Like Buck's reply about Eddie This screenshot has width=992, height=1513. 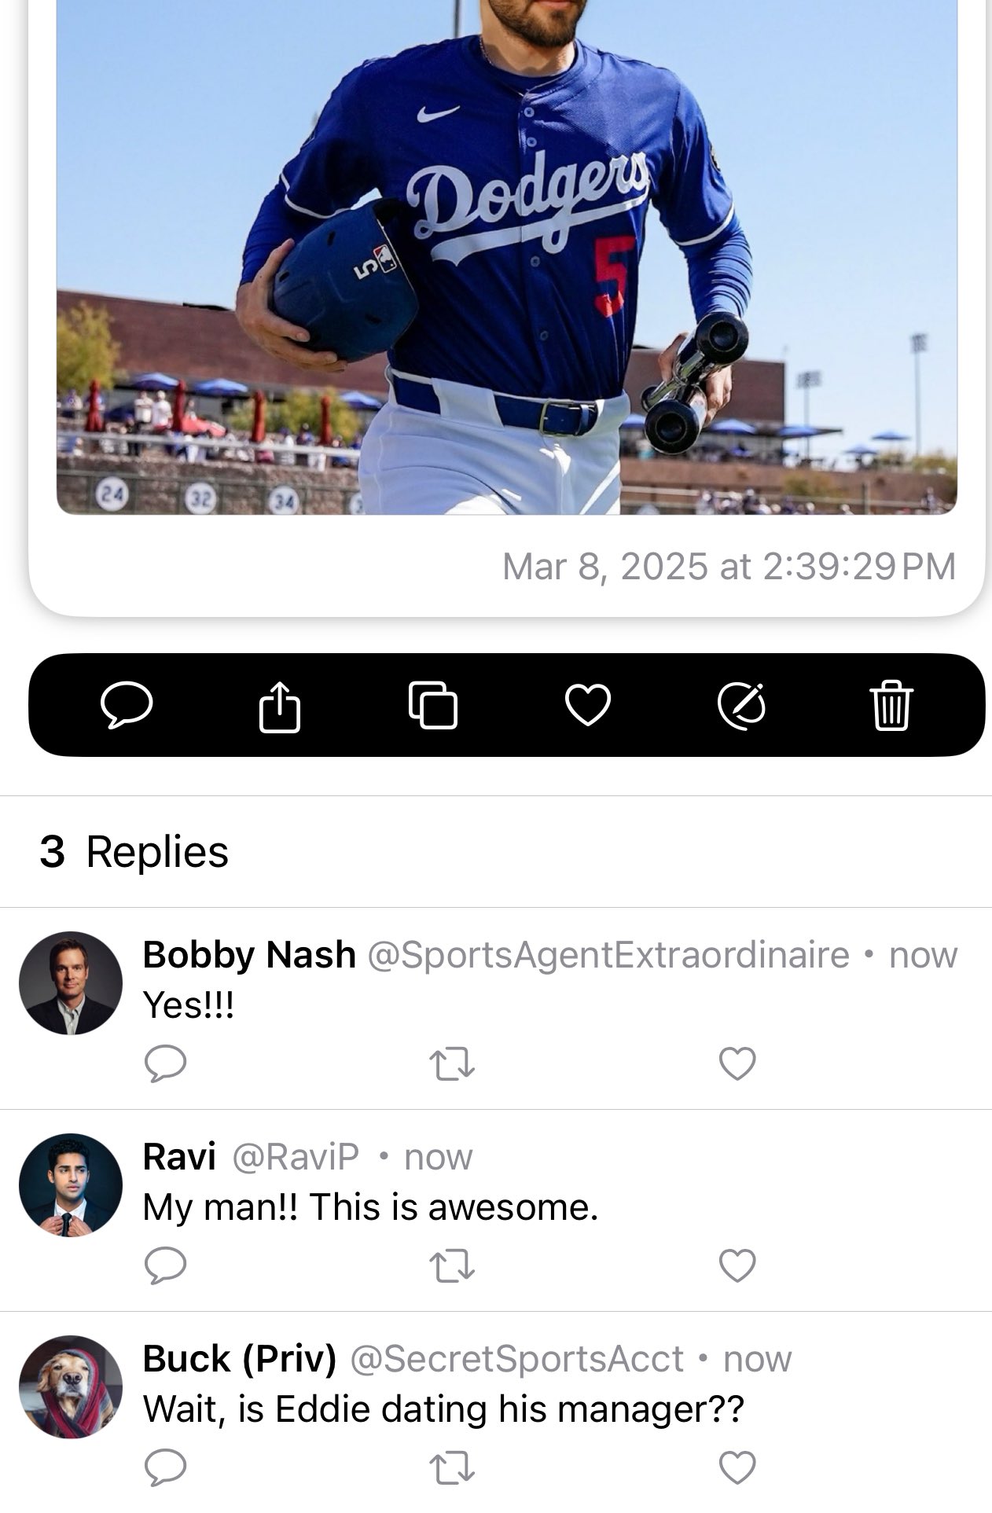[737, 1467]
